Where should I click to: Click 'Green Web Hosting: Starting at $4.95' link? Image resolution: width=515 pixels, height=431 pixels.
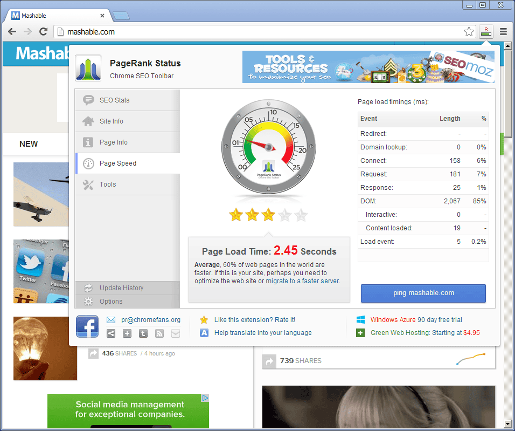point(425,333)
